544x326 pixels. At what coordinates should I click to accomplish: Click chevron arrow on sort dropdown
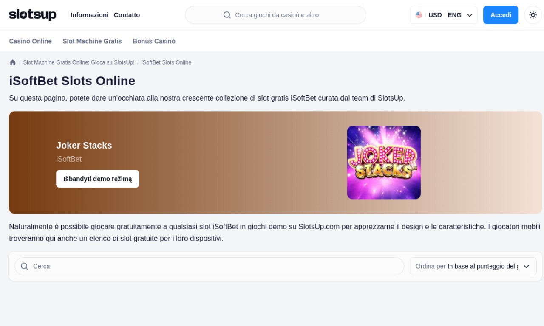coord(526,266)
